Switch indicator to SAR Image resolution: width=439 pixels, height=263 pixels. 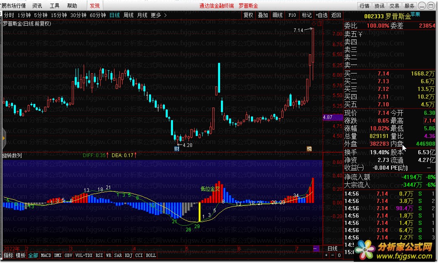click(118, 255)
